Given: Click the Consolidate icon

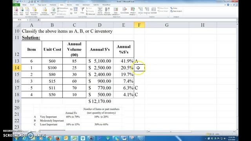Looking at the screenshot, I should pyautogui.click(x=124, y=11).
